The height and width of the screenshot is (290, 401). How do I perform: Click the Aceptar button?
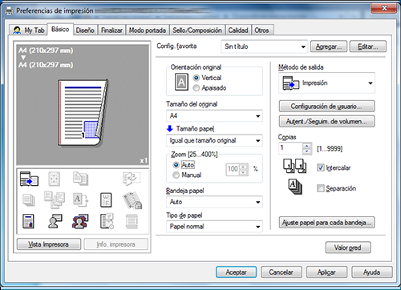pos(236,272)
